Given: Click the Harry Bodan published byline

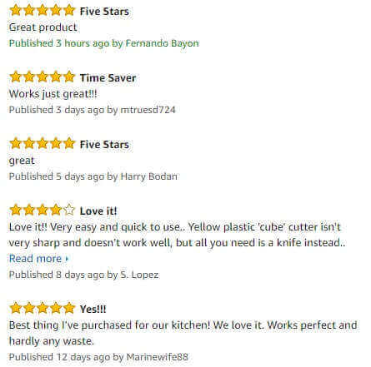Looking at the screenshot, I should tap(93, 176).
